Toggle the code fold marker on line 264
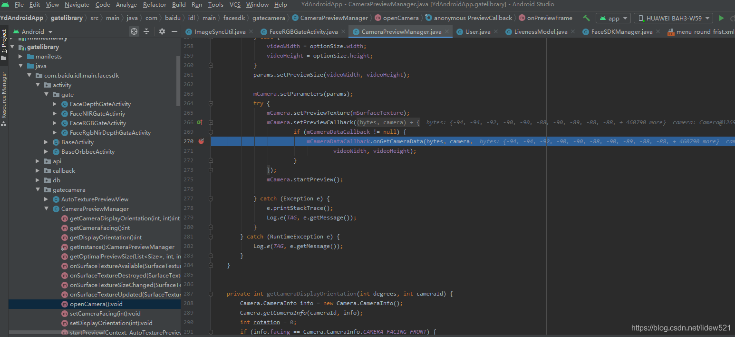The width and height of the screenshot is (735, 337). click(211, 103)
